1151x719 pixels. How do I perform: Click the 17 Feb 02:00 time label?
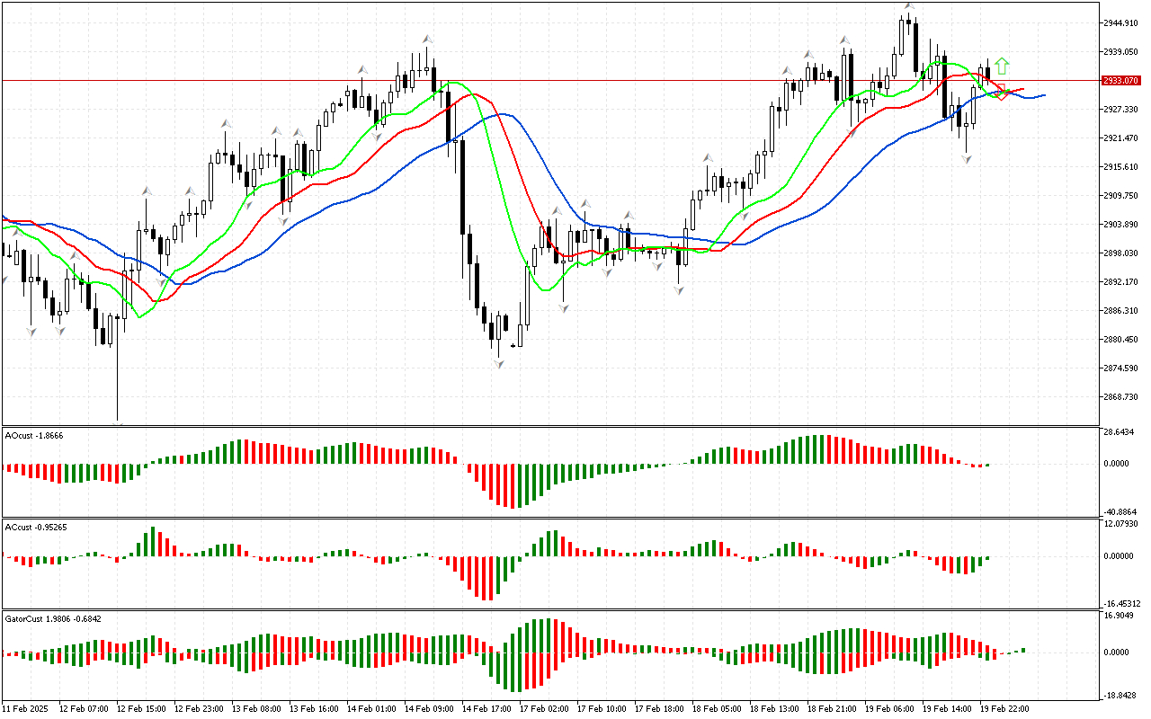[544, 709]
